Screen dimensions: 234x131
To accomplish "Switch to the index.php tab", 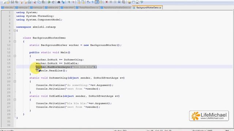I will (x=7, y=7).
